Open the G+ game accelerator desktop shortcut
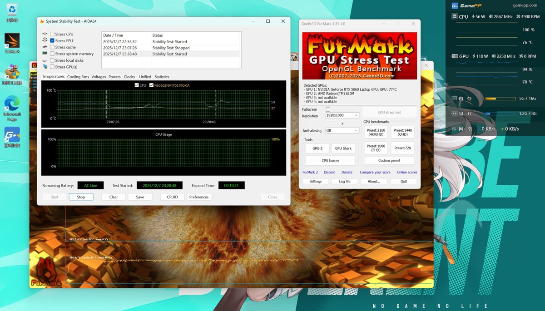 (x=12, y=135)
